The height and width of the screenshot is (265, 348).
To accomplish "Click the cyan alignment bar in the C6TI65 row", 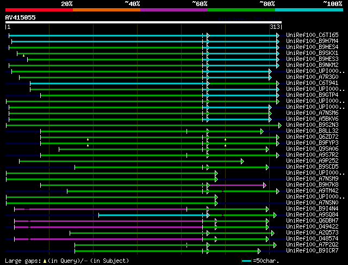I will (x=143, y=35).
